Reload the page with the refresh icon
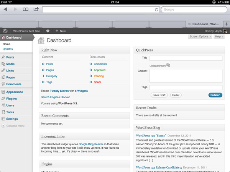This screenshot has height=172, width=230. tap(156, 10)
